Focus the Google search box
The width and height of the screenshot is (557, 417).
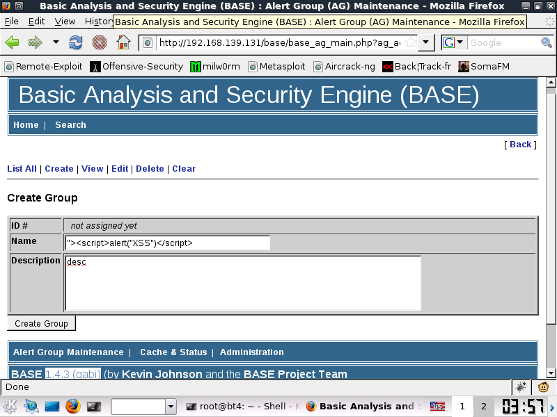pyautogui.click(x=503, y=43)
